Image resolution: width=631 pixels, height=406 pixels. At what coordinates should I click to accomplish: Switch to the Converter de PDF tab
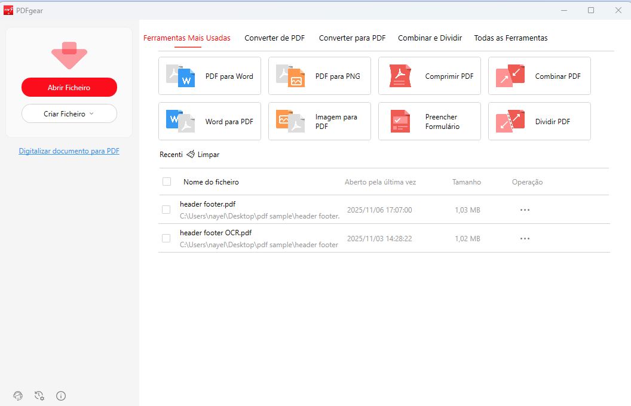[x=274, y=38]
